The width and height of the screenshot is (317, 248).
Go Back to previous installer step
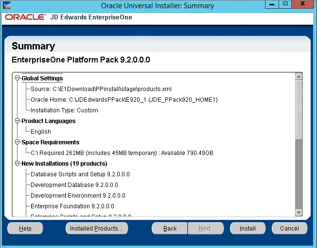click(170, 228)
